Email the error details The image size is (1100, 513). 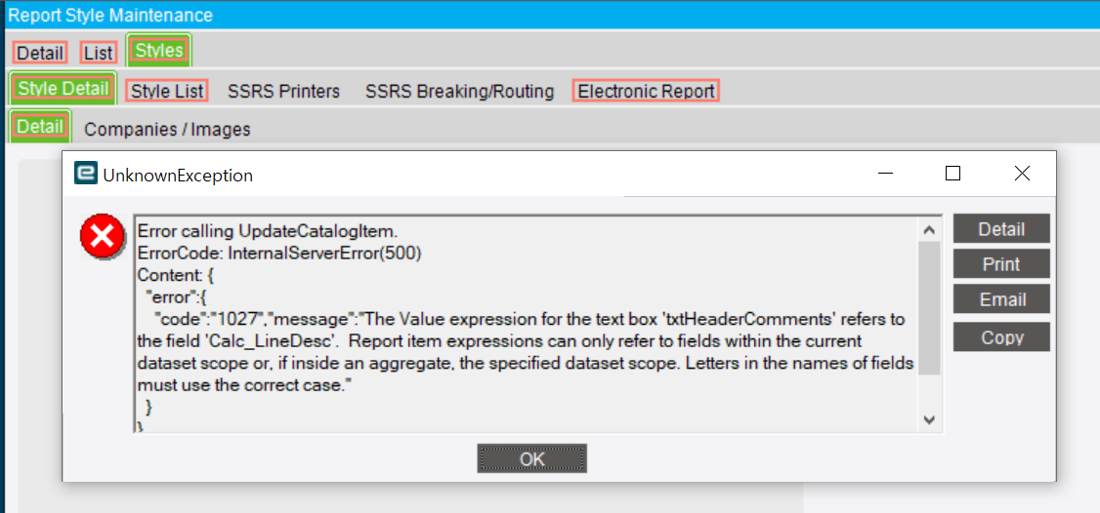point(1001,300)
